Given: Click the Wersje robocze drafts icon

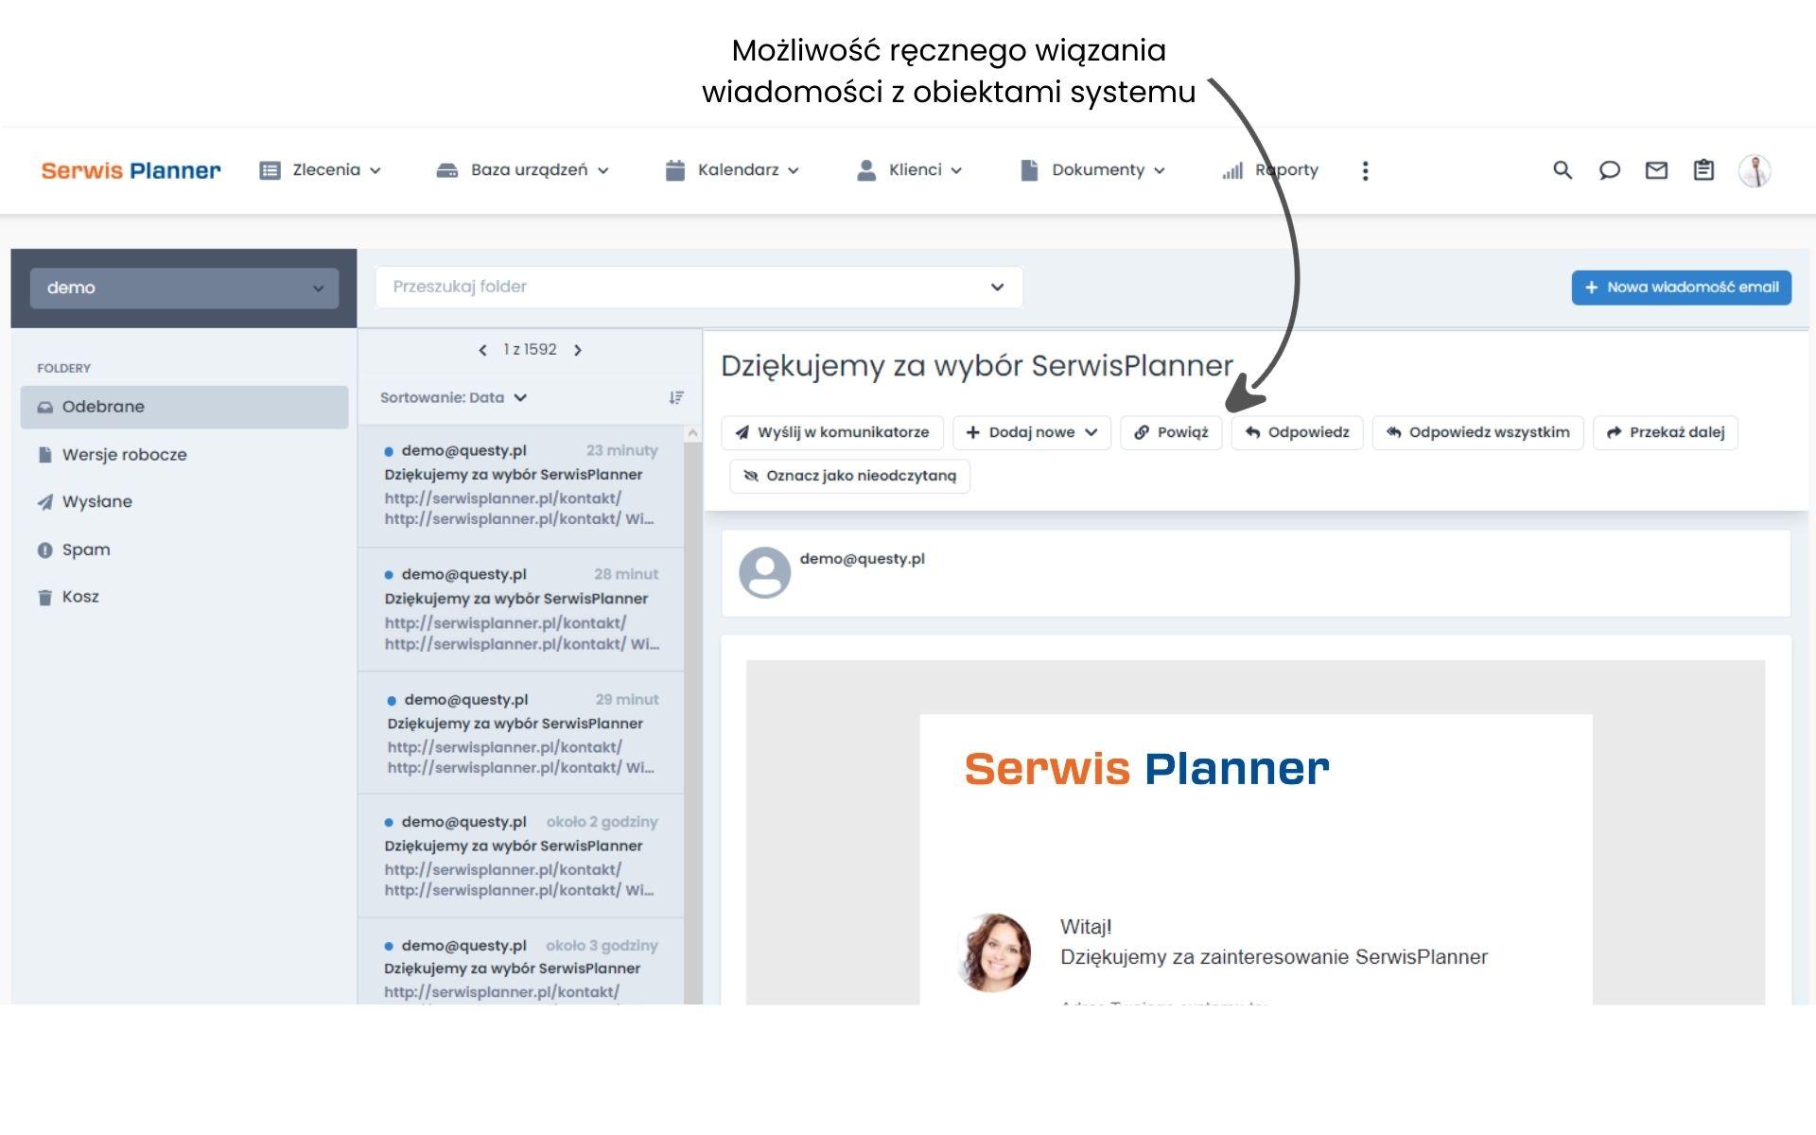Looking at the screenshot, I should [x=44, y=455].
